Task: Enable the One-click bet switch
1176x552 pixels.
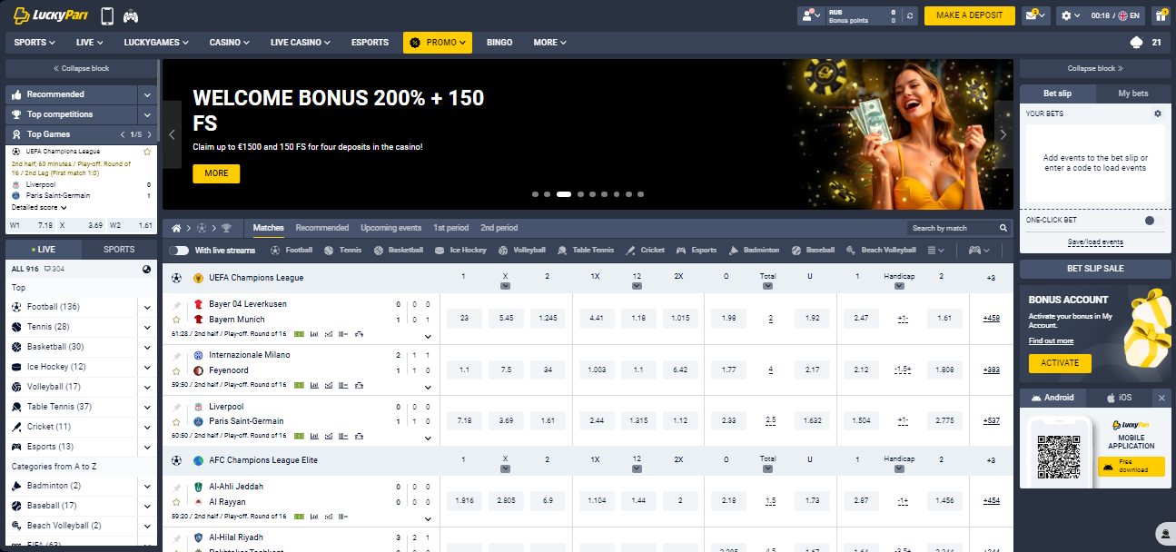Action: (1153, 220)
